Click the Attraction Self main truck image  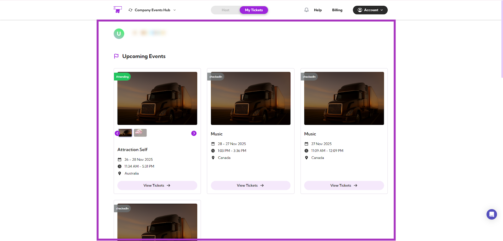click(157, 99)
